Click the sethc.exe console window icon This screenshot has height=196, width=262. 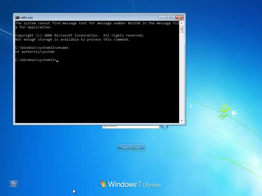pyautogui.click(x=17, y=18)
